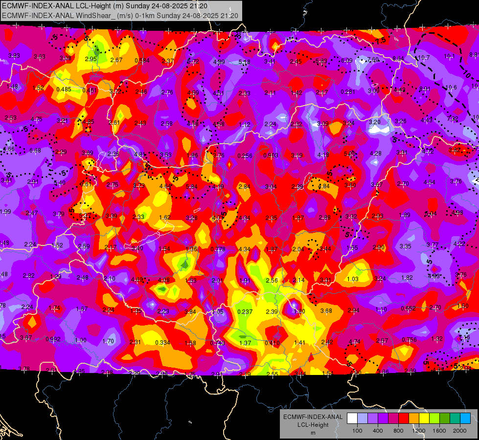This screenshot has height=440, width=479.
Task: Click the teal legend swatch
Action: coord(455,418)
